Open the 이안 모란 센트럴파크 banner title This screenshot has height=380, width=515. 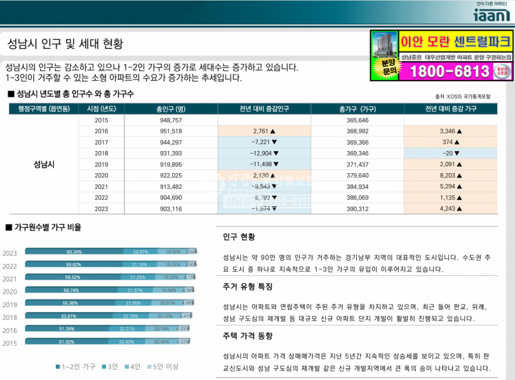[x=454, y=43]
